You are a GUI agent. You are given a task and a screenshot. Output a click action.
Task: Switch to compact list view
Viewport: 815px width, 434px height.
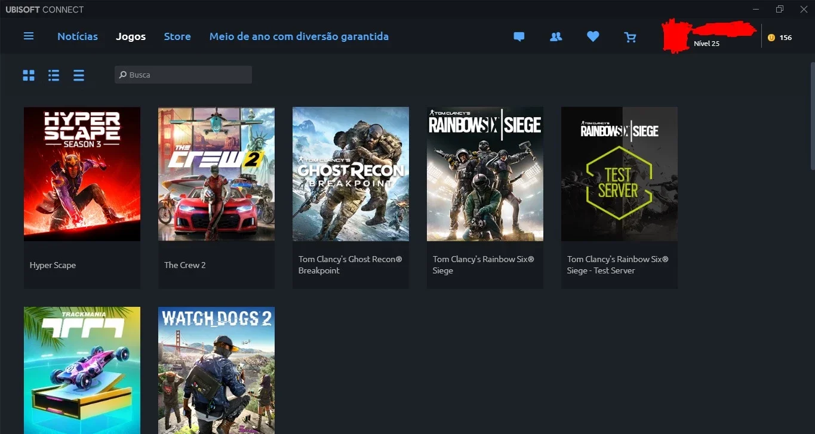(79, 75)
